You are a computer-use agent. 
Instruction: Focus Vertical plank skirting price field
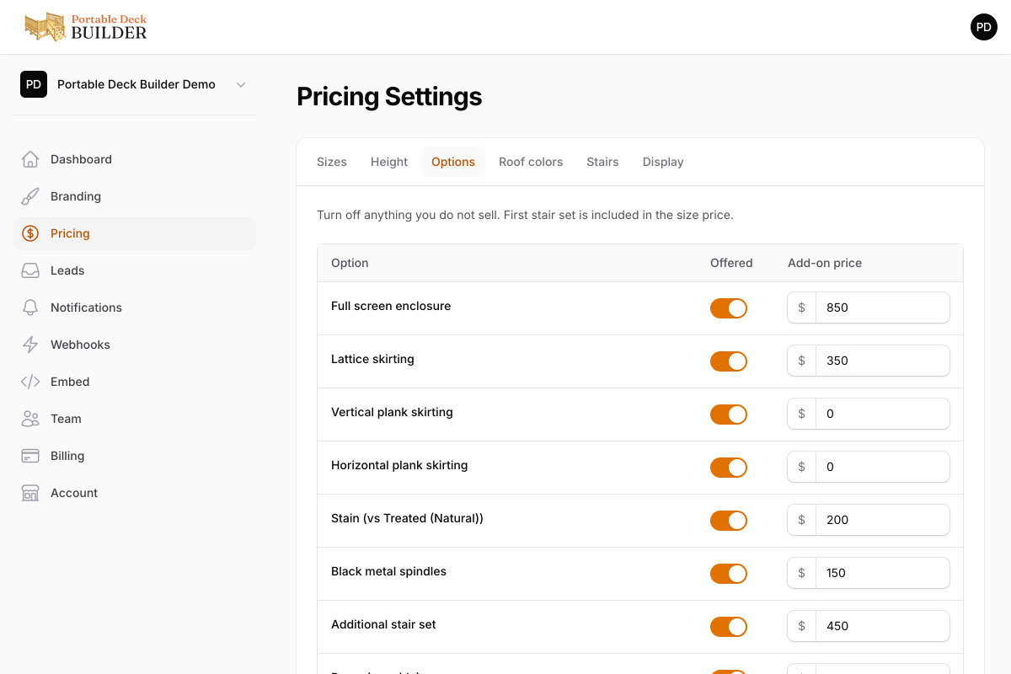tap(882, 414)
